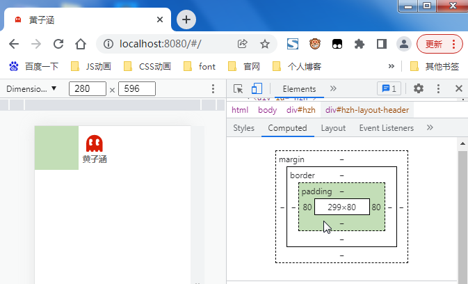Go back to previous page
468x284 pixels.
point(14,44)
